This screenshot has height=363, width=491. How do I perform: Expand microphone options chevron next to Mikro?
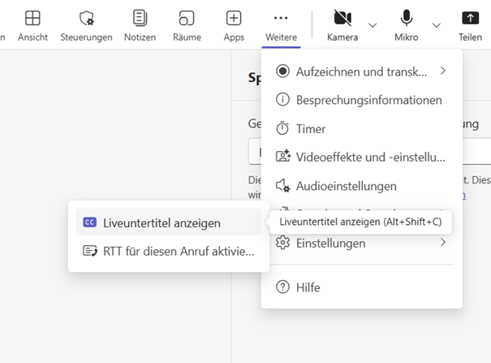(x=436, y=25)
